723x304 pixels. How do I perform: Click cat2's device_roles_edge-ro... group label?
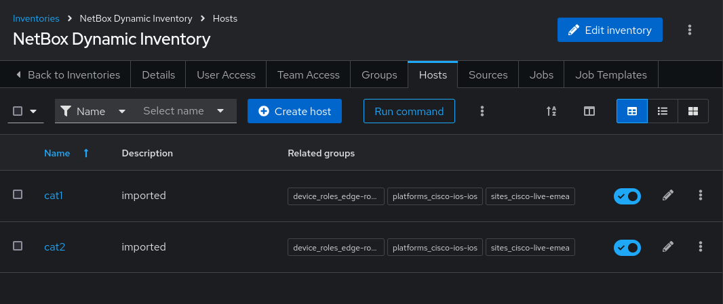[336, 248]
